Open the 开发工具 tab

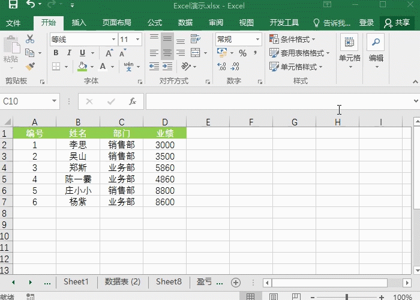pos(284,23)
